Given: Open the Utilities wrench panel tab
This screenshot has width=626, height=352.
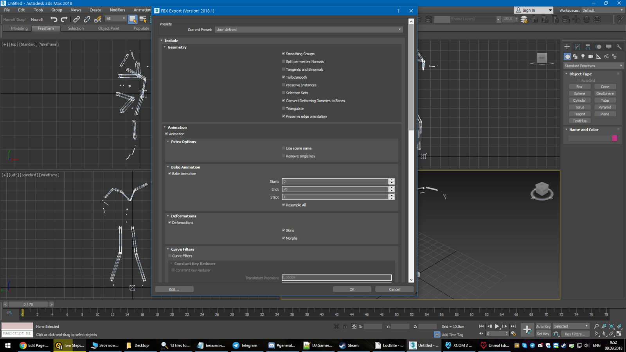Looking at the screenshot, I should coord(619,47).
